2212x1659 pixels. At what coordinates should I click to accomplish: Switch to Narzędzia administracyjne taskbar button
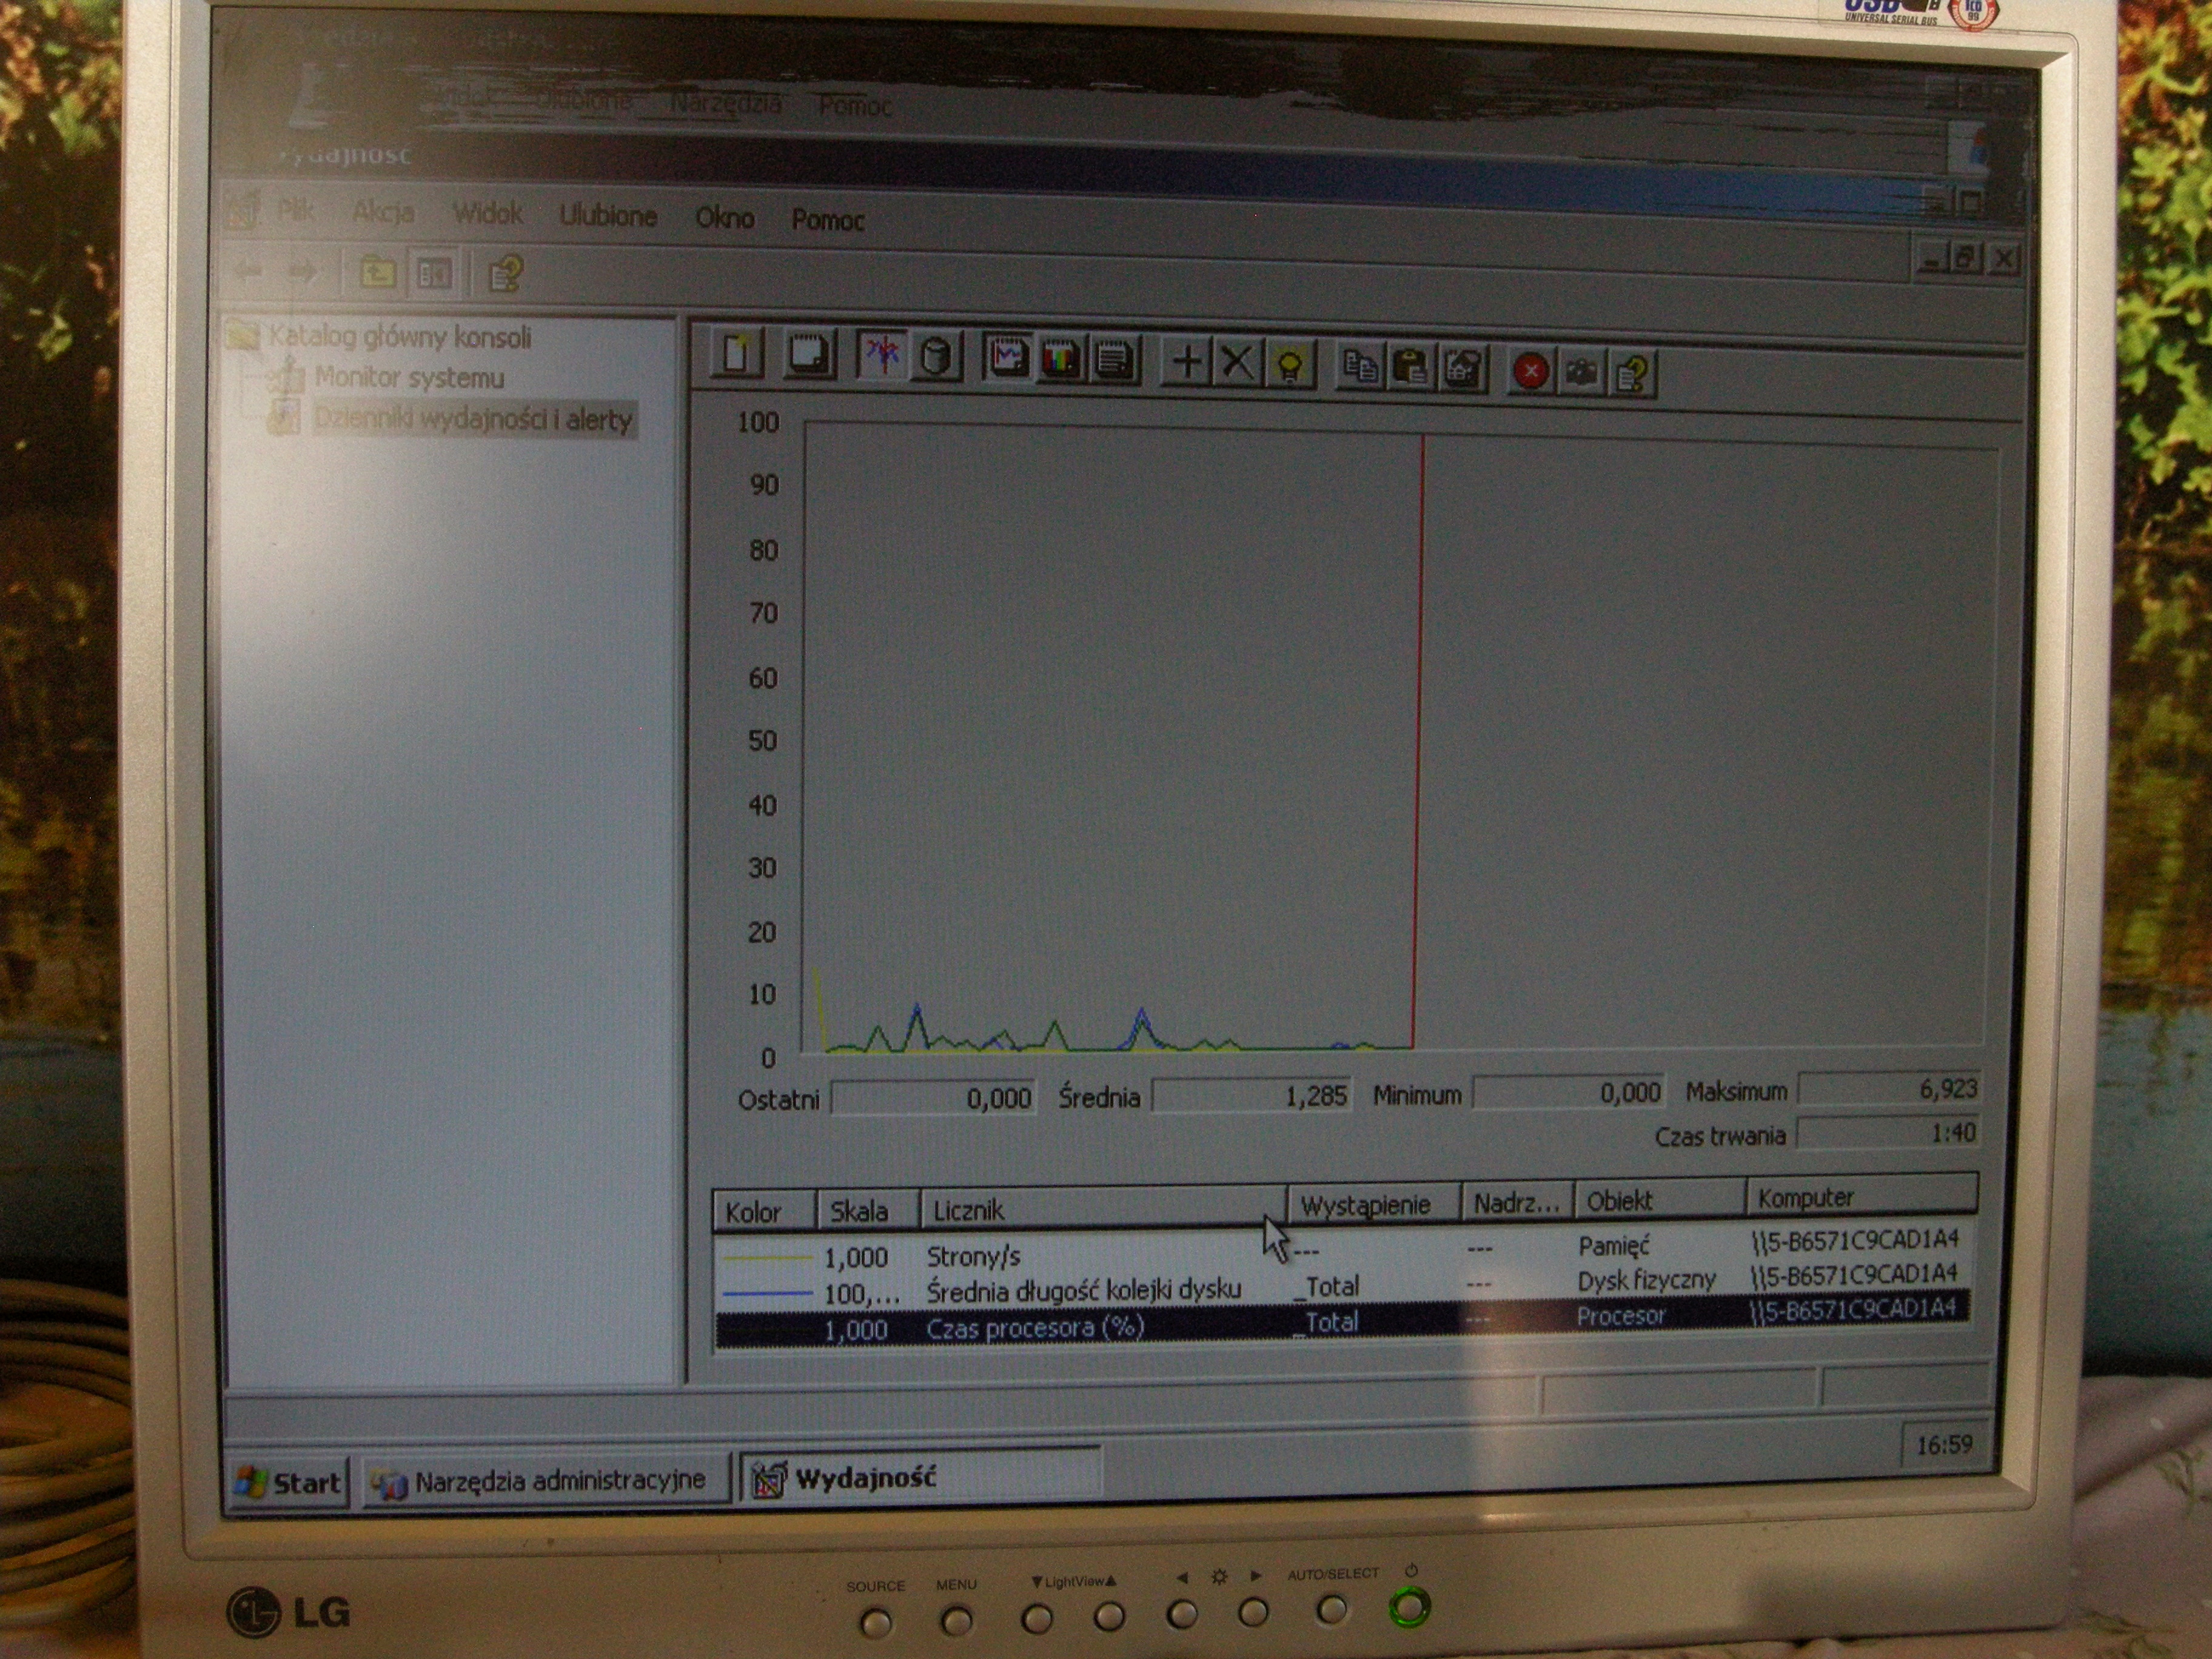[545, 1480]
